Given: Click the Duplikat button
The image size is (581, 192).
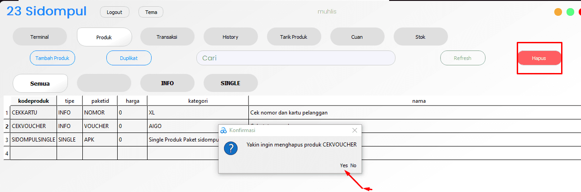Looking at the screenshot, I should (x=129, y=58).
